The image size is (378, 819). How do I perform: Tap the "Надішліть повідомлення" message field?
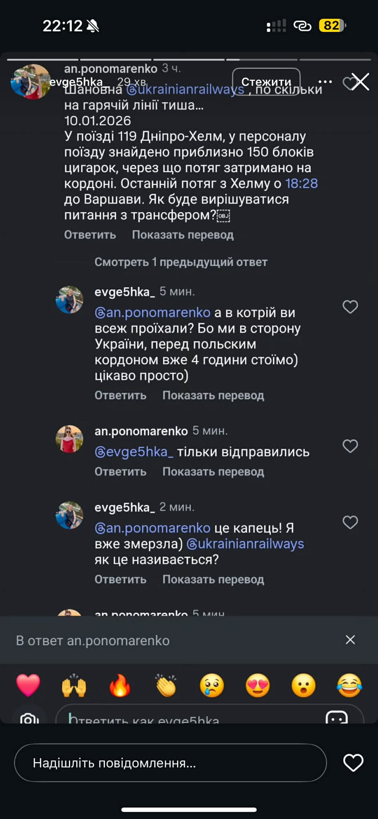[170, 763]
